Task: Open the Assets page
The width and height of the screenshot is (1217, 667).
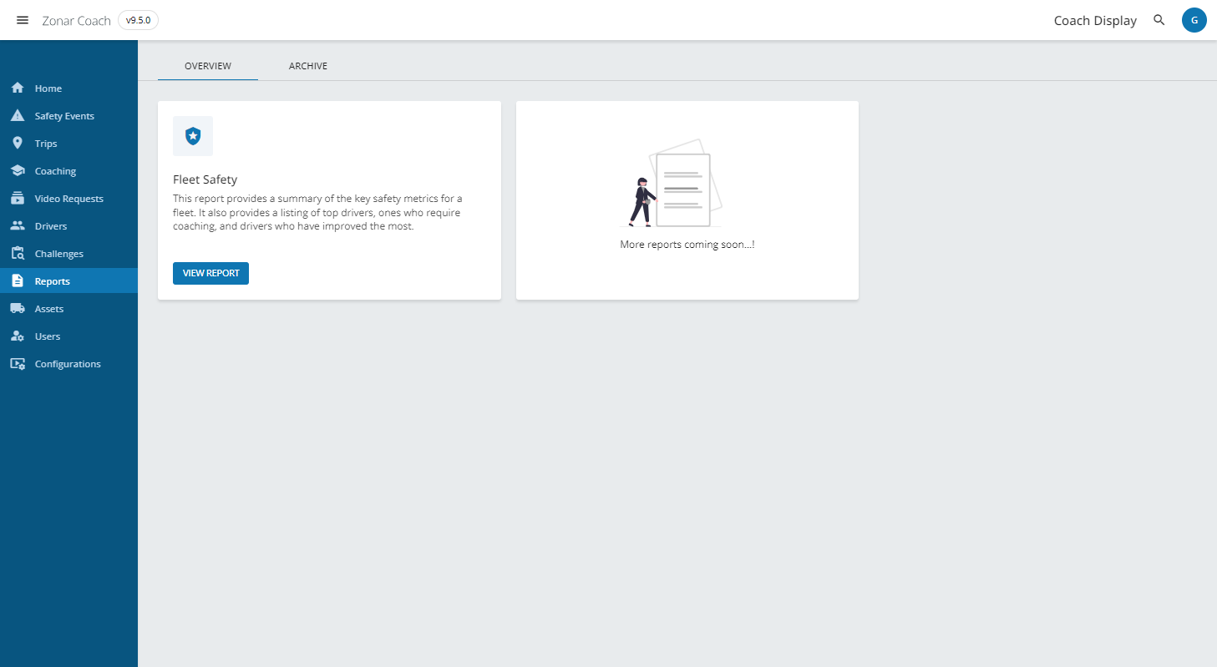Action: point(68,308)
